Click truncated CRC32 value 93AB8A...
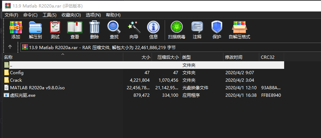321x138 pixels. (271, 88)
